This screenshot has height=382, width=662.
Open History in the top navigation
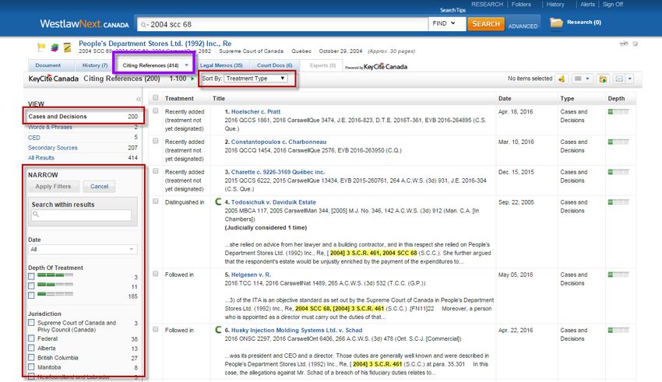(555, 4)
